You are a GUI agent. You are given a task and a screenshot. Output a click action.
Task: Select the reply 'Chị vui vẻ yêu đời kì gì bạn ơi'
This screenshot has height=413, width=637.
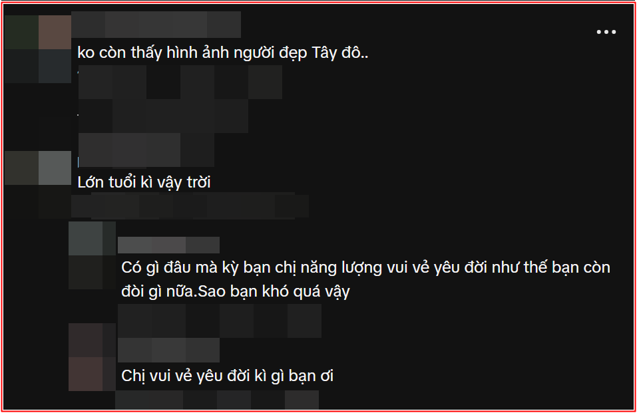coord(227,376)
